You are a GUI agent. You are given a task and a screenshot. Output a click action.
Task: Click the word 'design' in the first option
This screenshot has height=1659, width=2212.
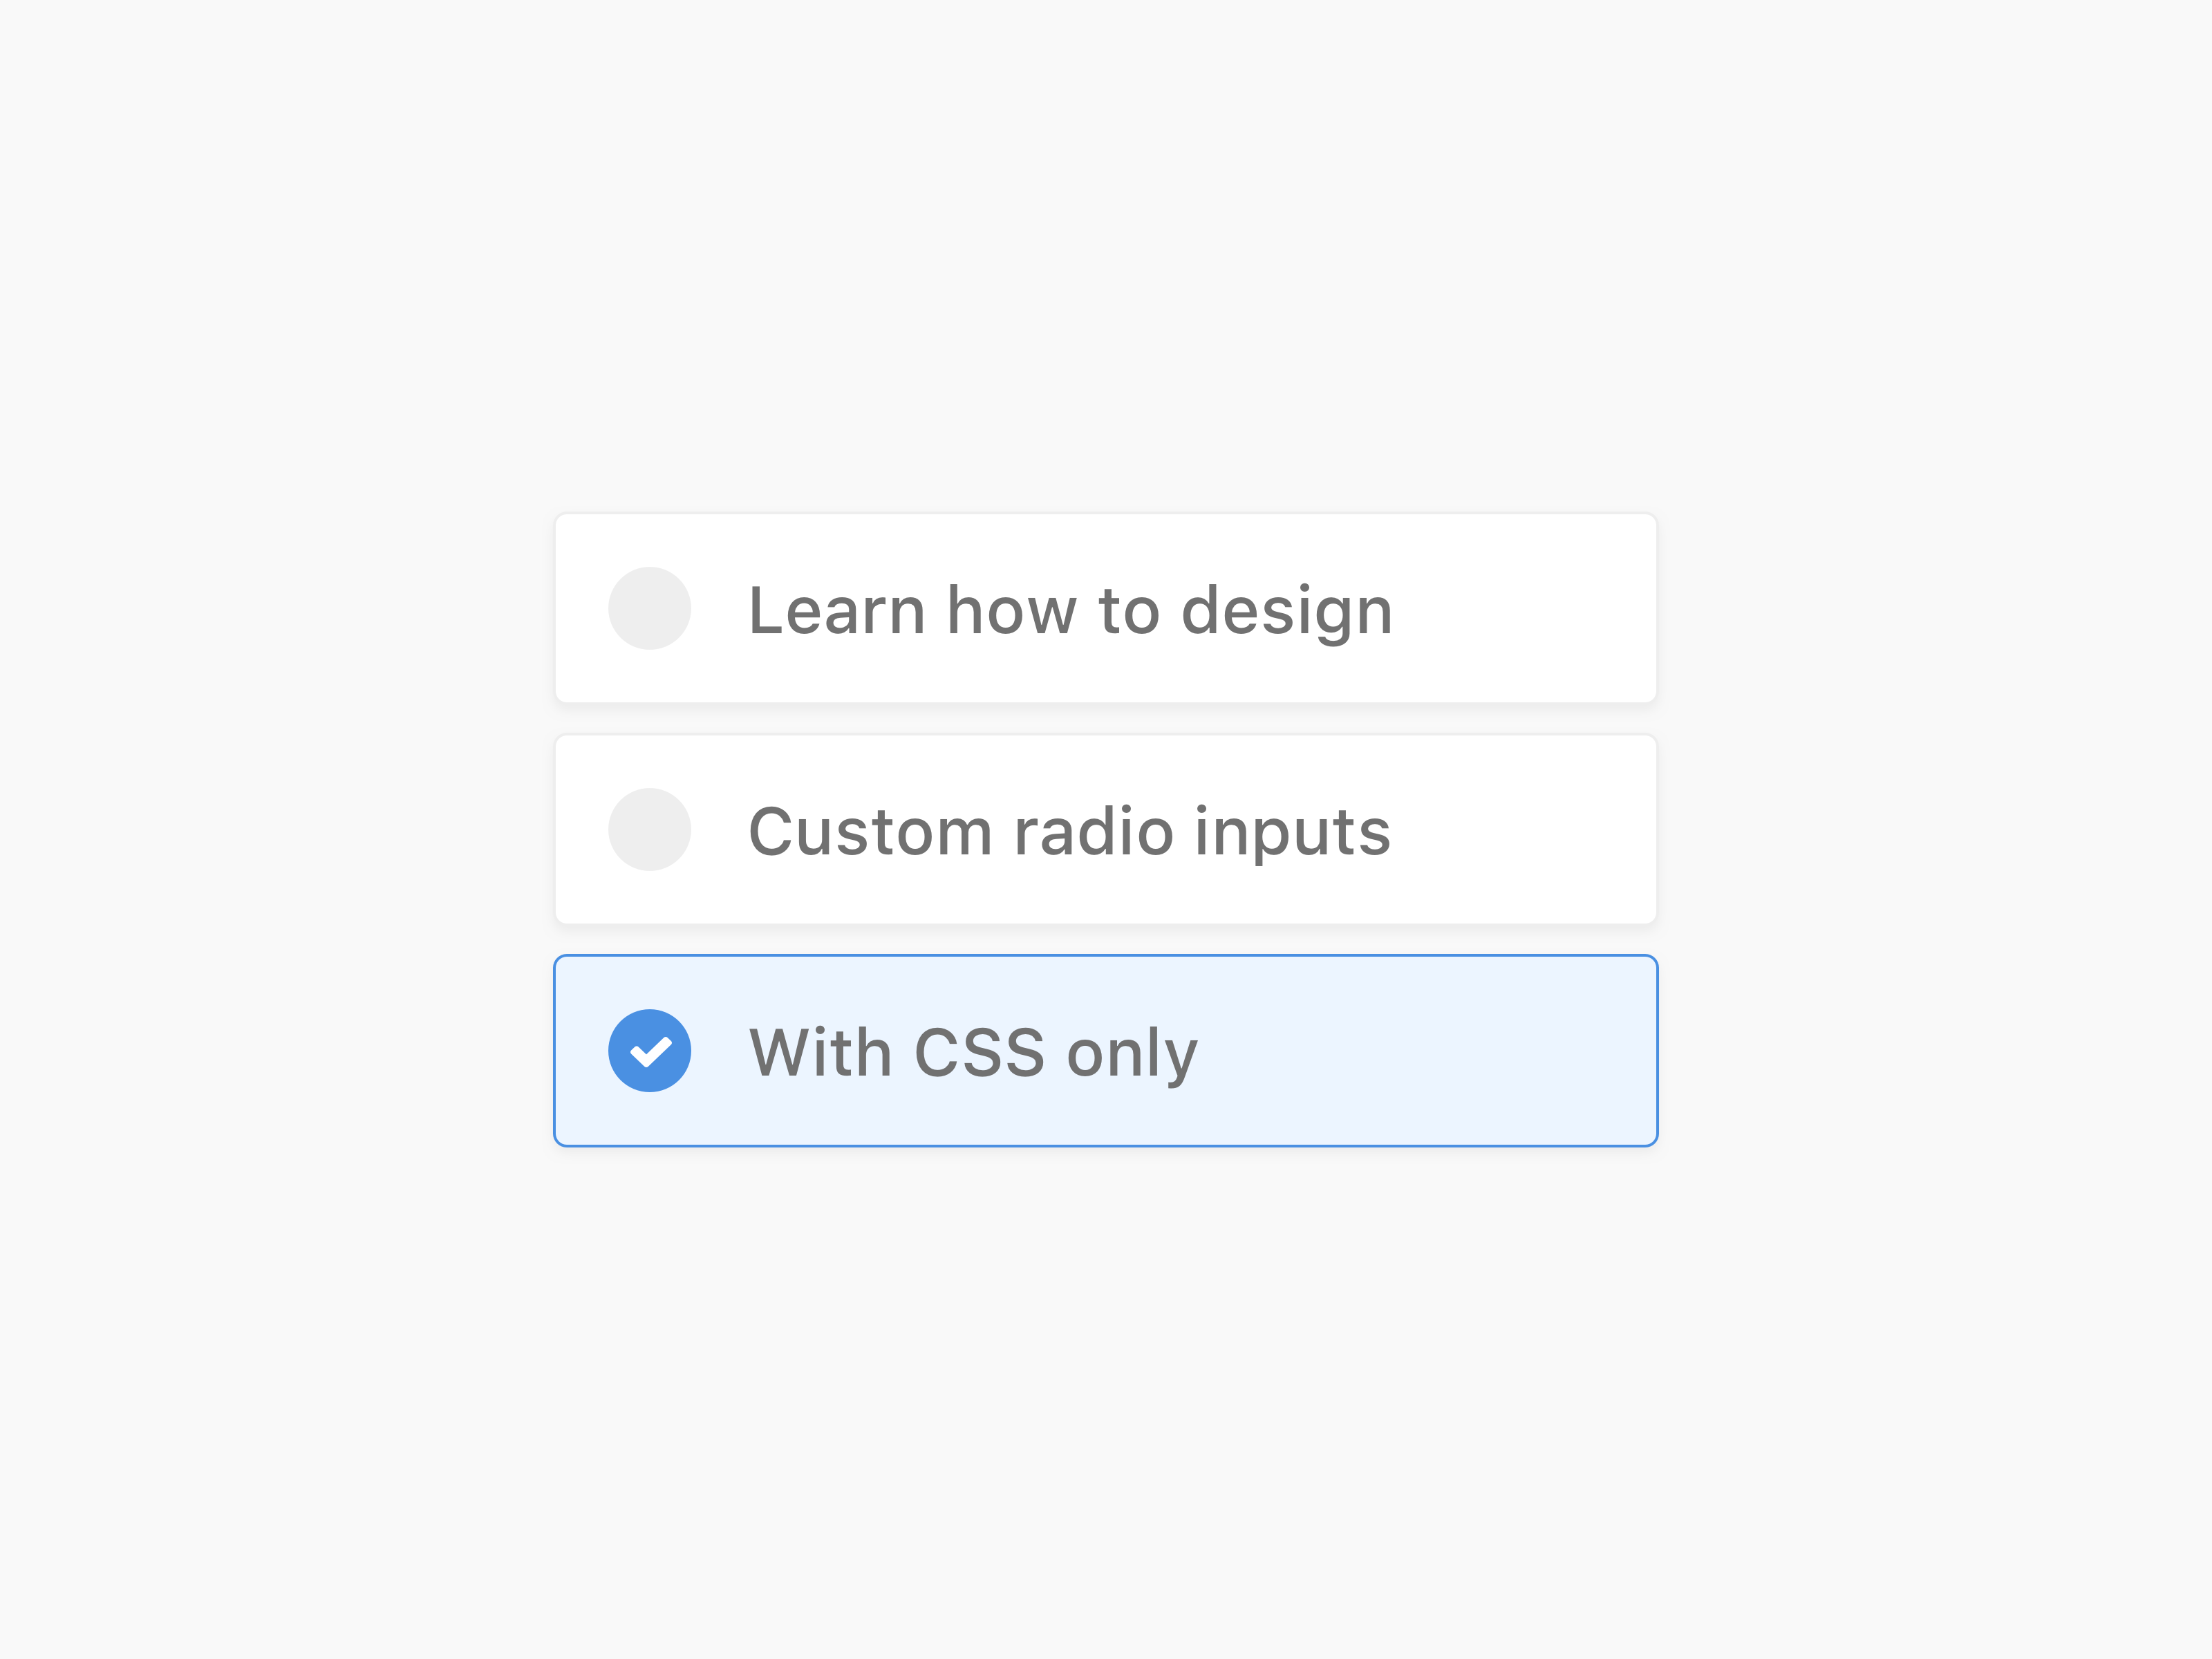1286,612
